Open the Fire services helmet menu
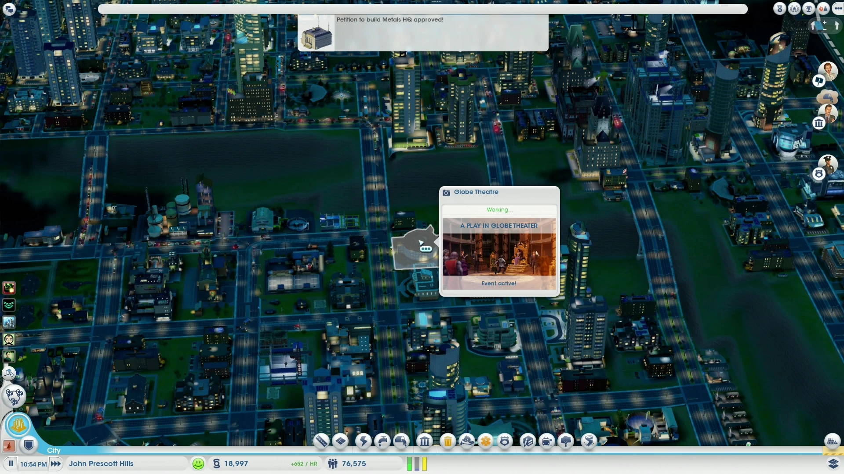This screenshot has width=844, height=474. (467, 441)
